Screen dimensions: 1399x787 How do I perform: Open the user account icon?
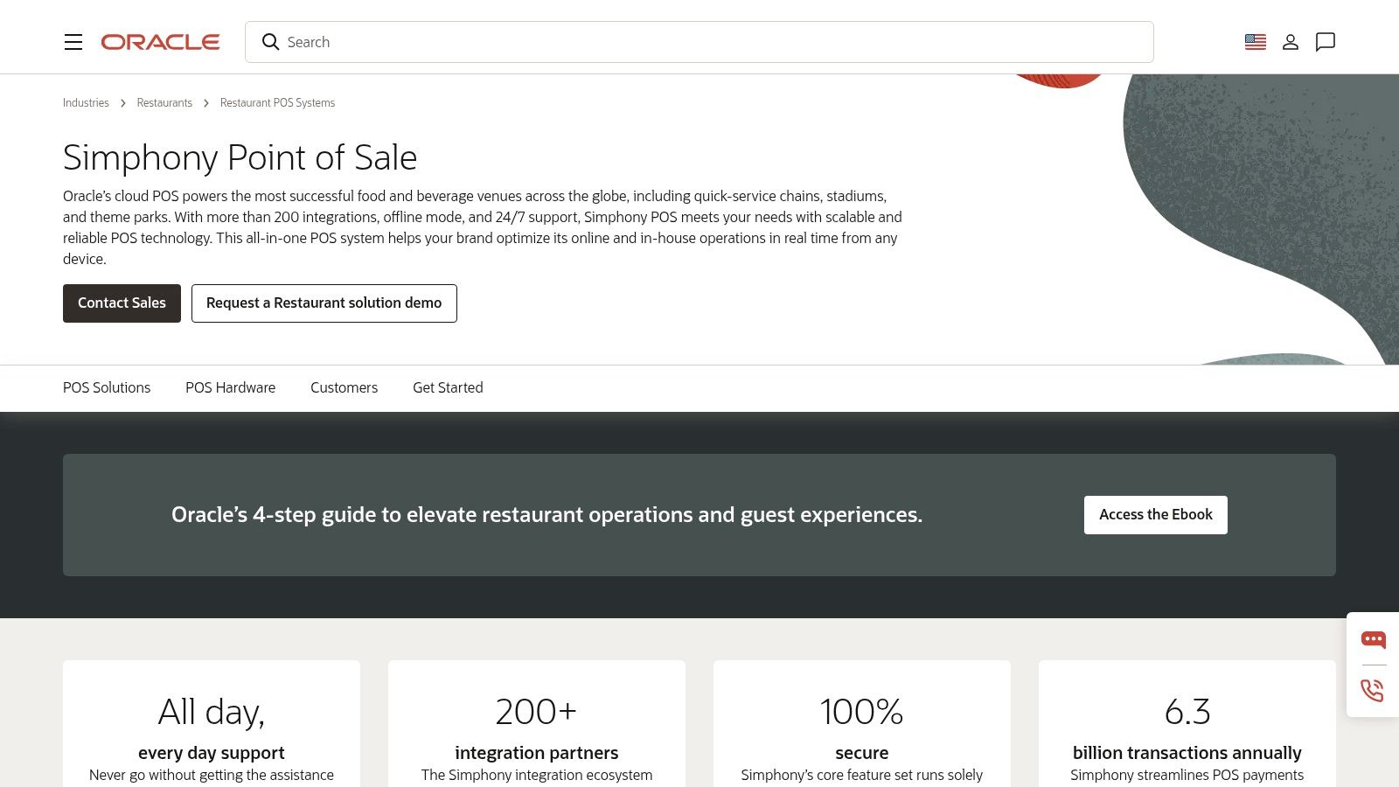[1291, 42]
